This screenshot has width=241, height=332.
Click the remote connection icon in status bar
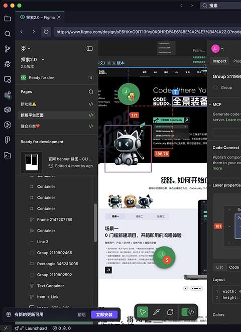tap(6, 328)
